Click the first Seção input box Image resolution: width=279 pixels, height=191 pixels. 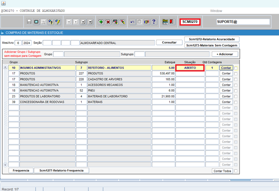(x=47, y=43)
